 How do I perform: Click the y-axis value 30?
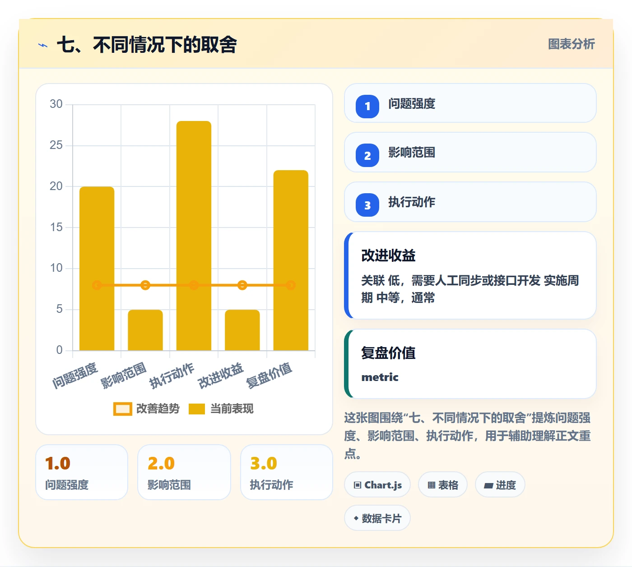pos(56,104)
